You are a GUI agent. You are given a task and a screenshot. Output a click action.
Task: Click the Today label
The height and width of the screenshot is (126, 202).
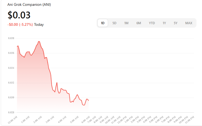pyautogui.click(x=39, y=24)
